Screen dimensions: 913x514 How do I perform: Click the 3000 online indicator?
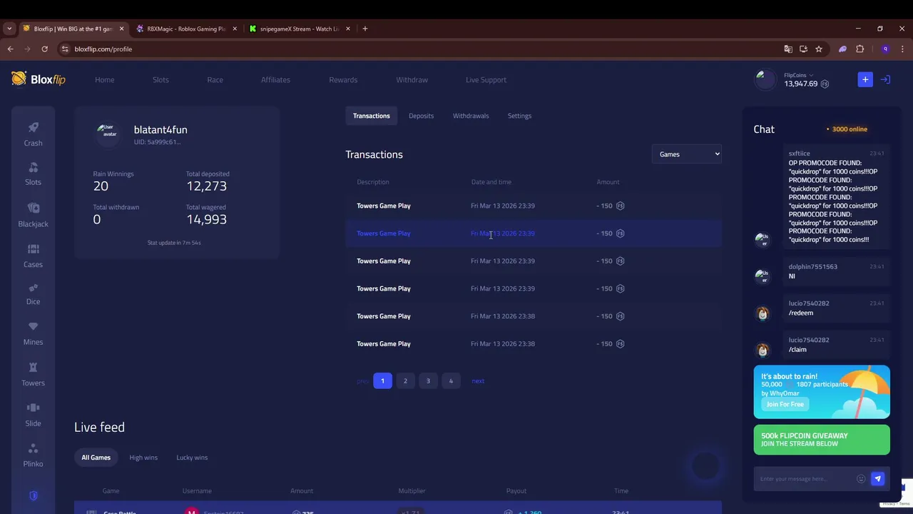pyautogui.click(x=847, y=129)
